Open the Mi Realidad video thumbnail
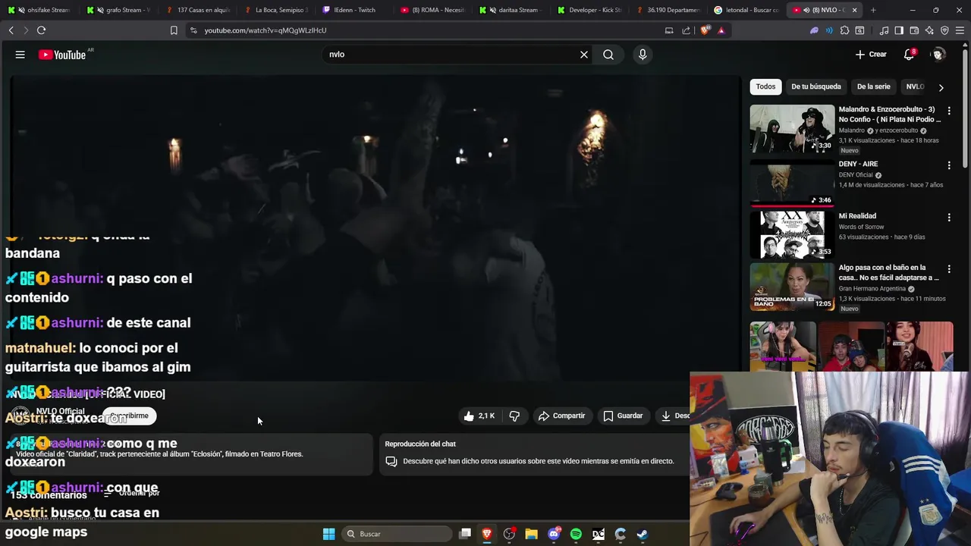 (x=792, y=234)
